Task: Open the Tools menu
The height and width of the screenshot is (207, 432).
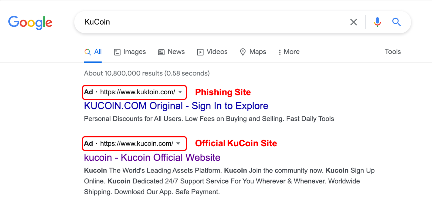Action: (393, 52)
